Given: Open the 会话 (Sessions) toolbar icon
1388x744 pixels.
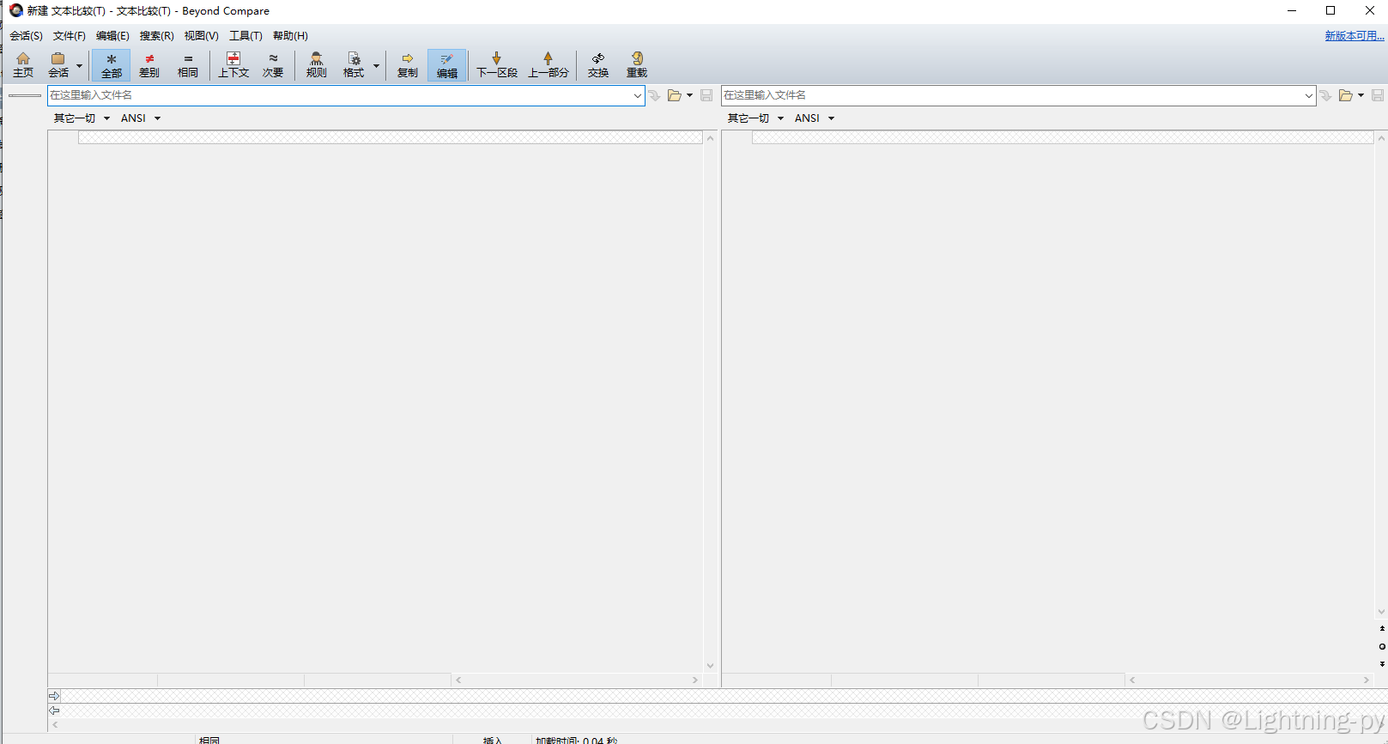Looking at the screenshot, I should [58, 65].
